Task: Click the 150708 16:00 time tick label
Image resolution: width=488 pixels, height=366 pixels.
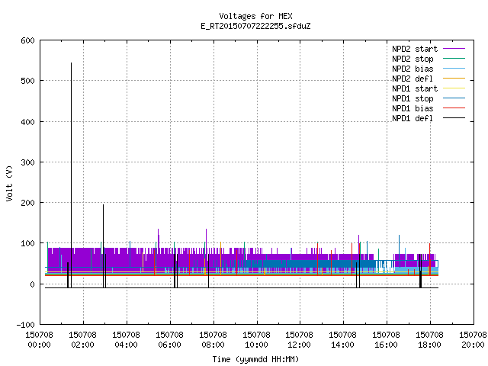Action: click(x=387, y=340)
